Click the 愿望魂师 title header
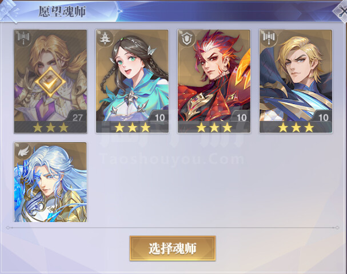 point(62,11)
